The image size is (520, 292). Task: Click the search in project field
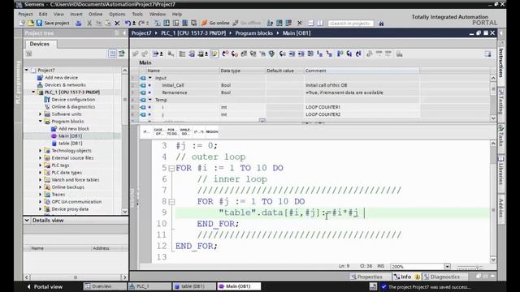coord(350,24)
